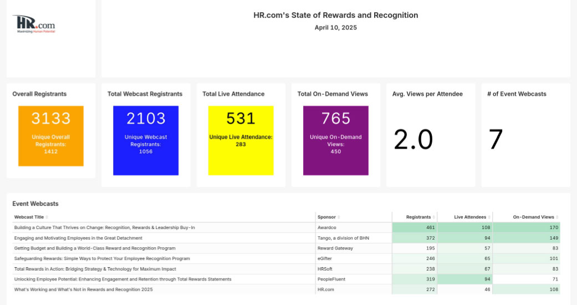Click the 3133 value in the orange tile
The width and height of the screenshot is (577, 305).
[x=51, y=118]
